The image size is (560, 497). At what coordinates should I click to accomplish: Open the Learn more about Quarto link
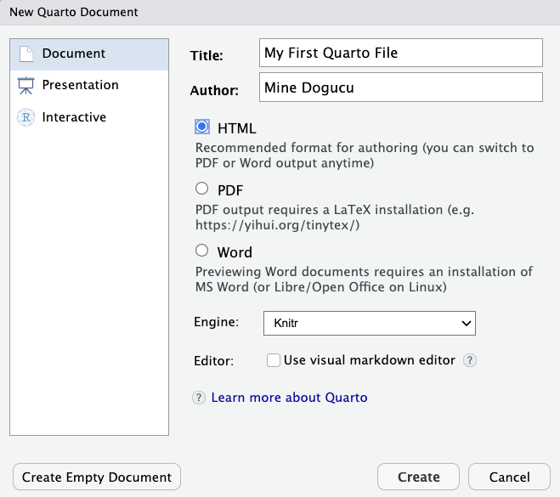point(289,398)
